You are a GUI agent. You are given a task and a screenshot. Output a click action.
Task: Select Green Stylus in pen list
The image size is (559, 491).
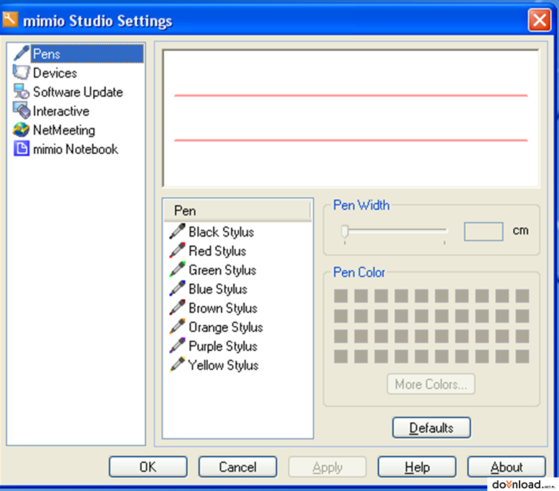[x=222, y=270]
